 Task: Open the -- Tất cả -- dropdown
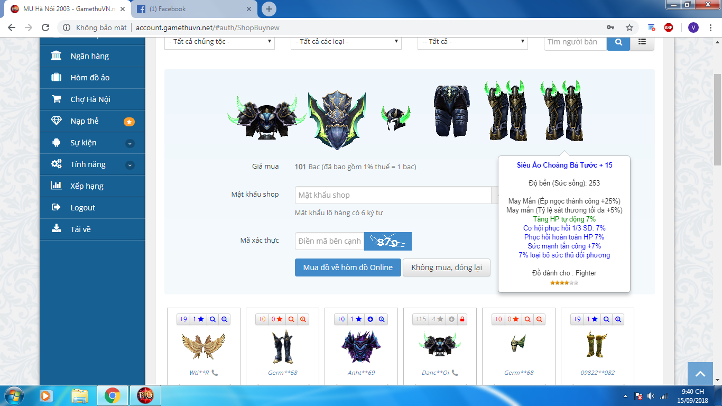click(473, 42)
